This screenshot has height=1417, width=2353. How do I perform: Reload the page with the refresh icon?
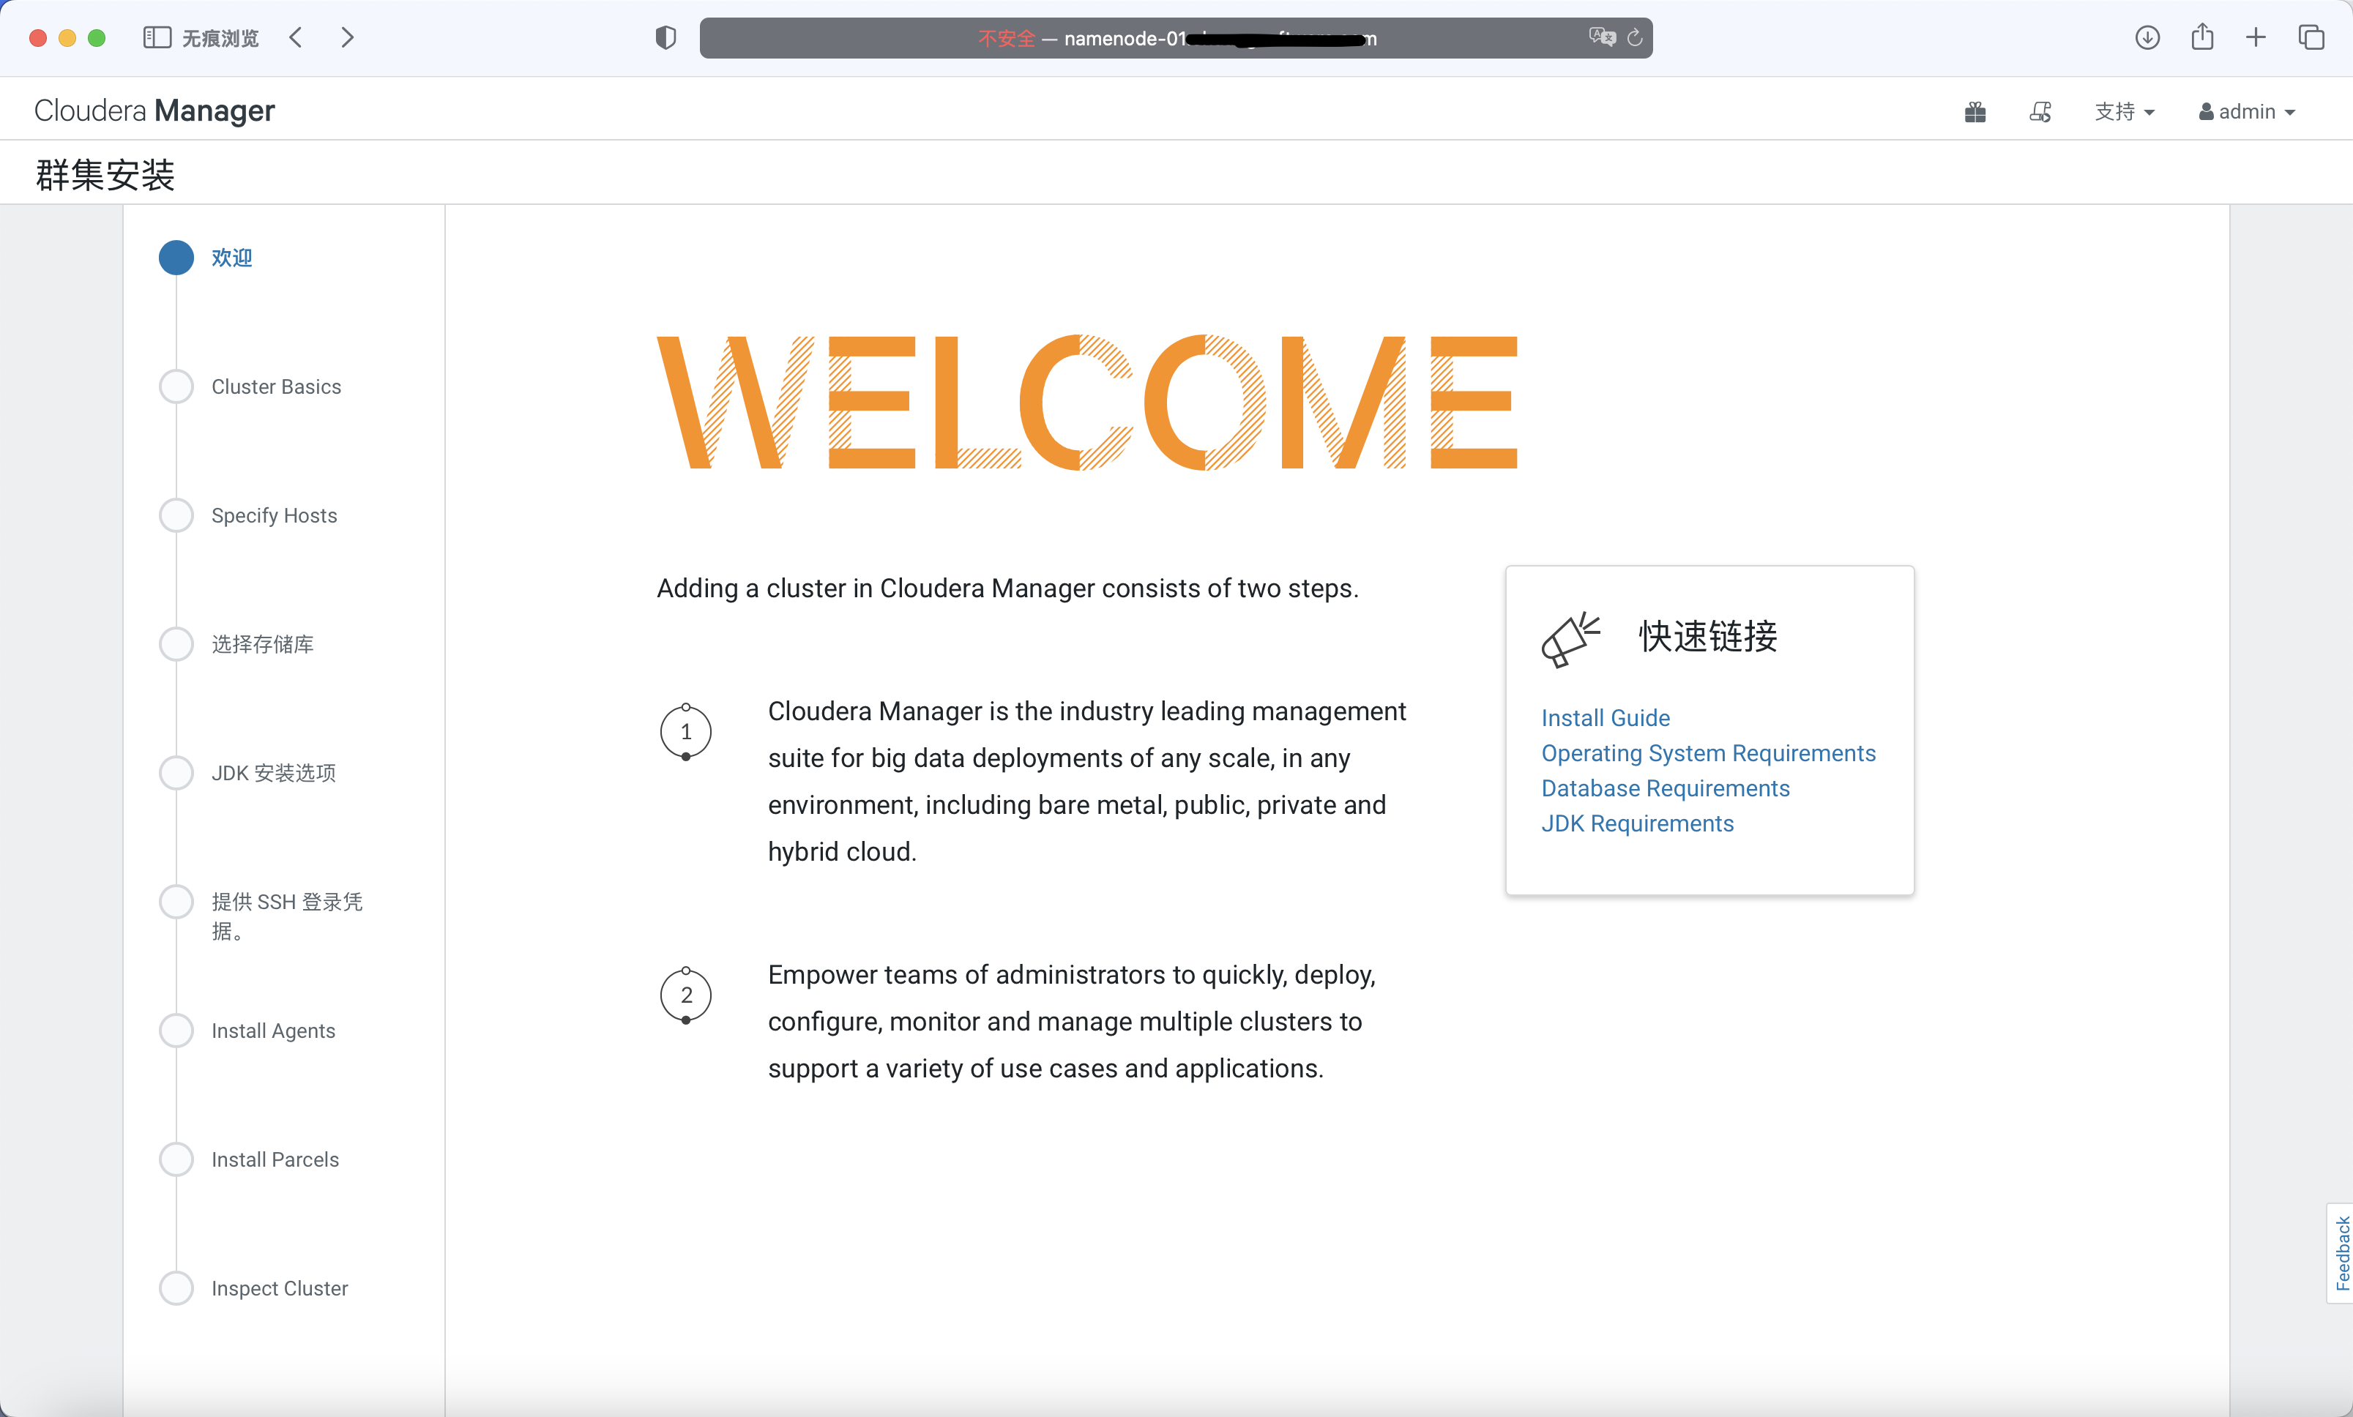[1635, 38]
